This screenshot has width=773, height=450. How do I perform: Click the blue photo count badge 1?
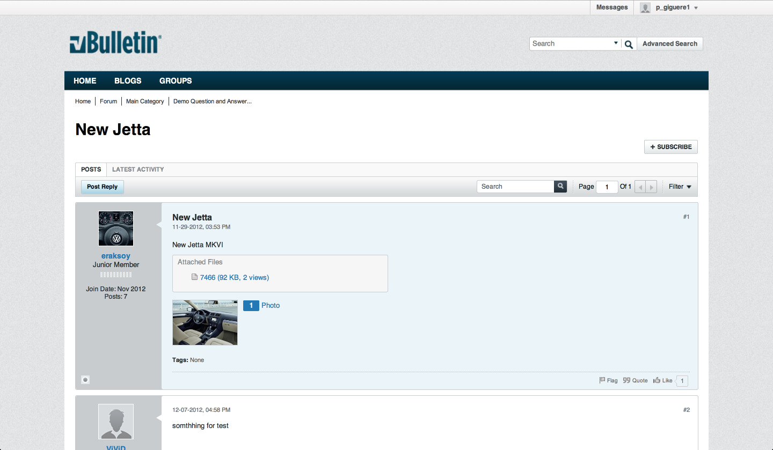[251, 305]
